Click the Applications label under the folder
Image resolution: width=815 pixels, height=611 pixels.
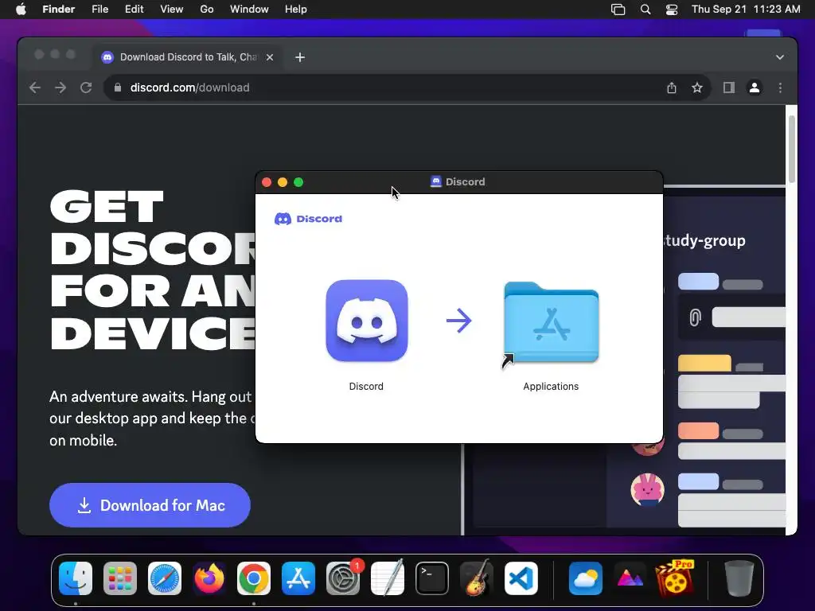point(551,387)
